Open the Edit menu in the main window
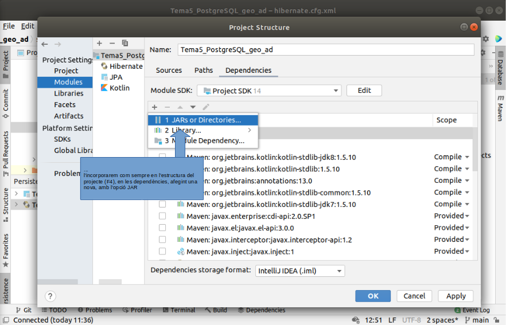The height and width of the screenshot is (325, 506). point(28,26)
